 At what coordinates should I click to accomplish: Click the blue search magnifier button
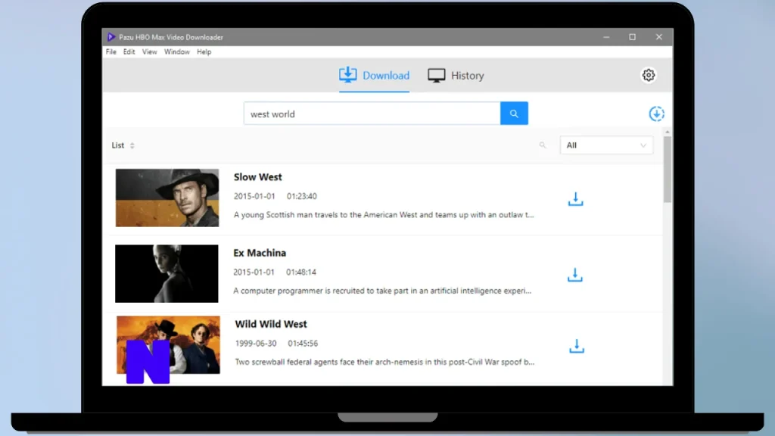[514, 114]
